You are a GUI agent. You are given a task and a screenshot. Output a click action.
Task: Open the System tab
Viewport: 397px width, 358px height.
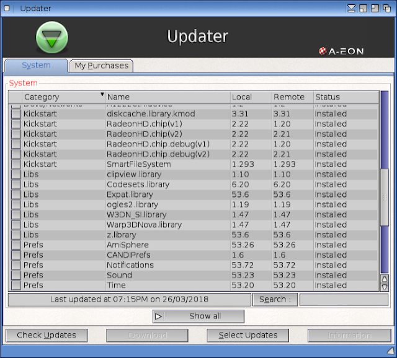pyautogui.click(x=36, y=66)
